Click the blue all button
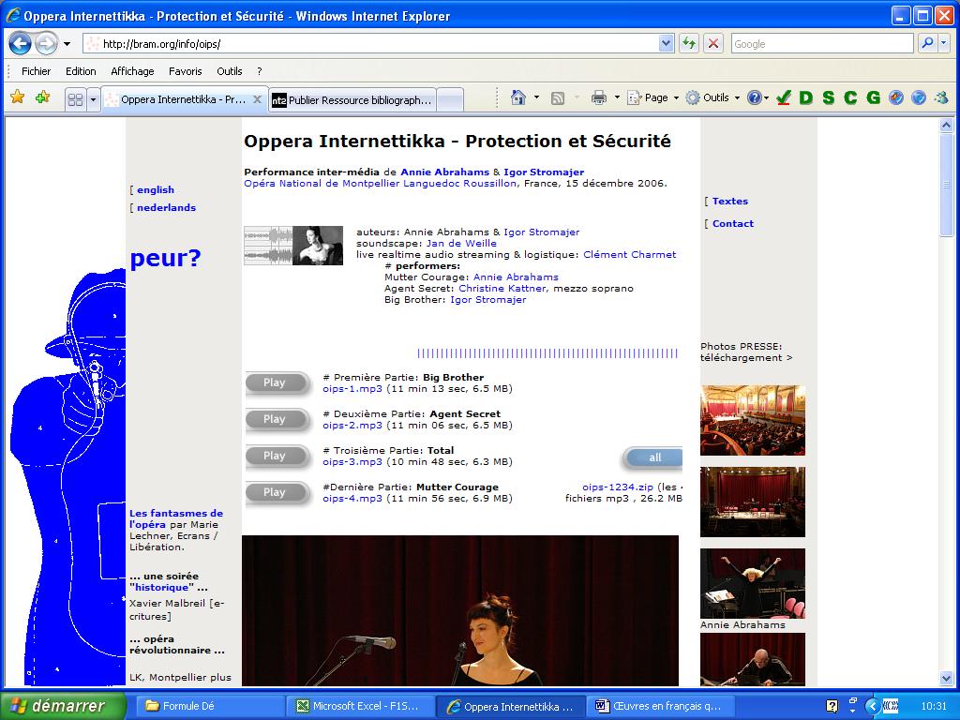This screenshot has width=960, height=720. [x=653, y=457]
